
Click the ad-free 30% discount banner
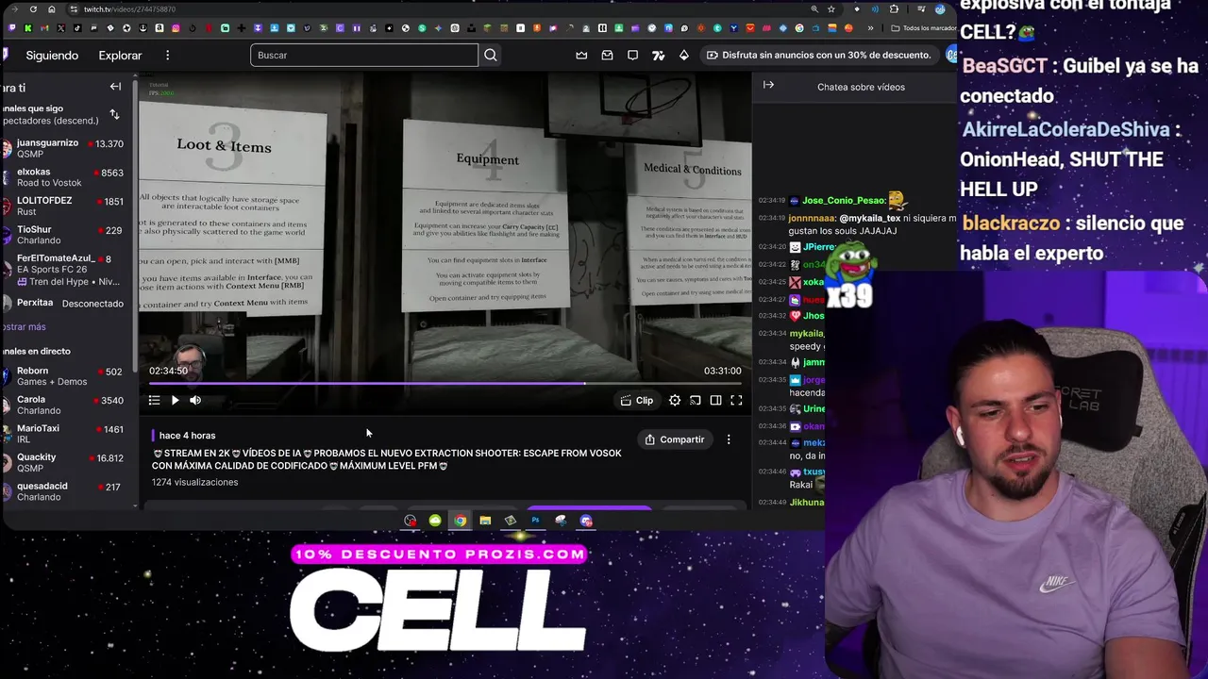click(819, 55)
